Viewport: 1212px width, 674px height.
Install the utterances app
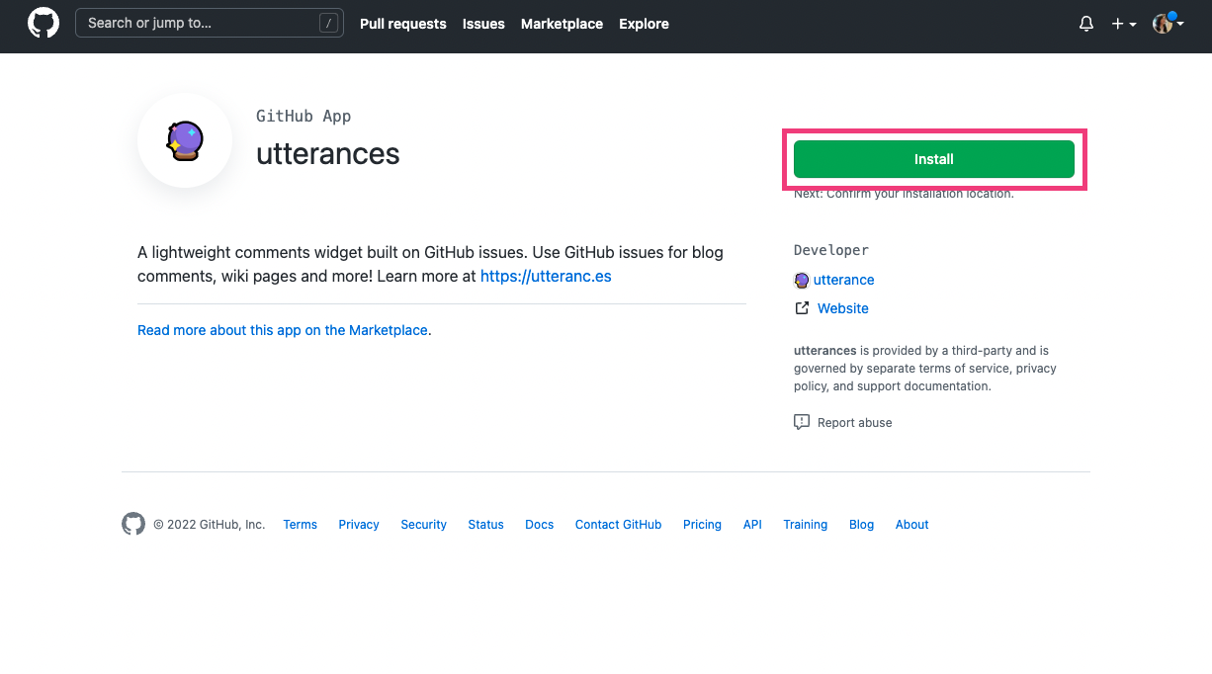coord(934,159)
